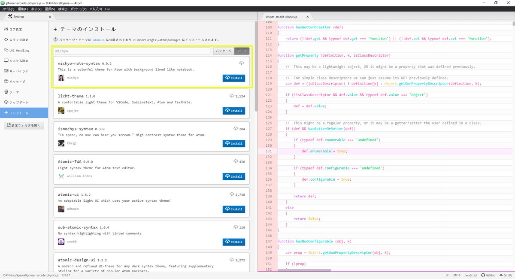Viewport: 515px width, 279px height.
Task: Open the File menu
Action: 107,9
